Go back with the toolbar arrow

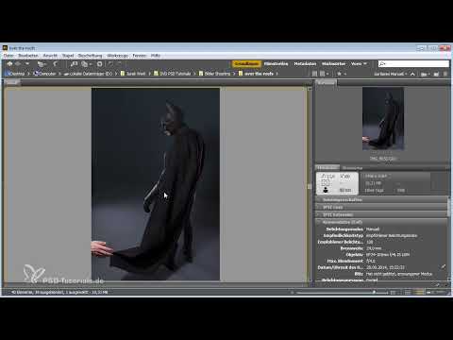[x=9, y=64]
